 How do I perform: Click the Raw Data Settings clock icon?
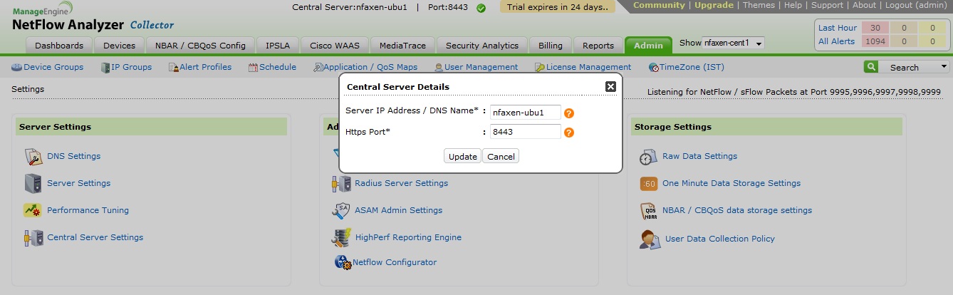point(648,157)
